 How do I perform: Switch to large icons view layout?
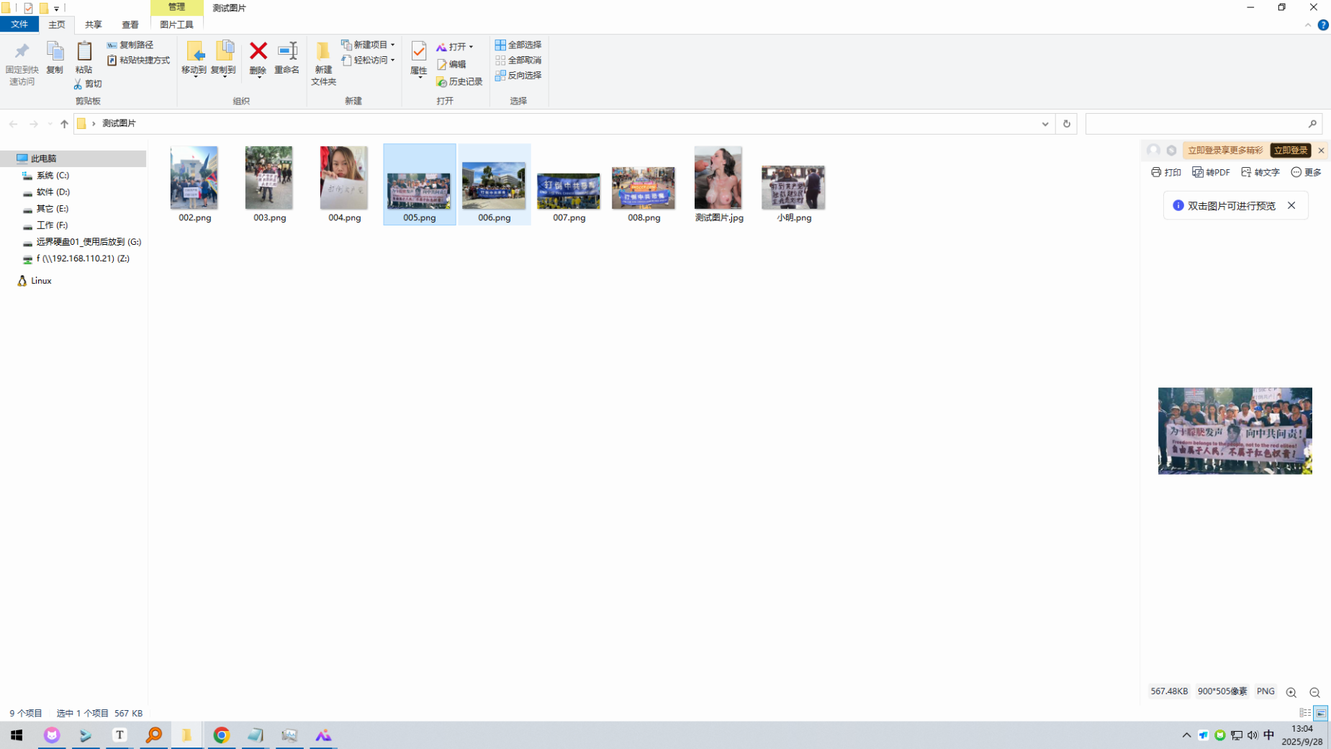1320,713
